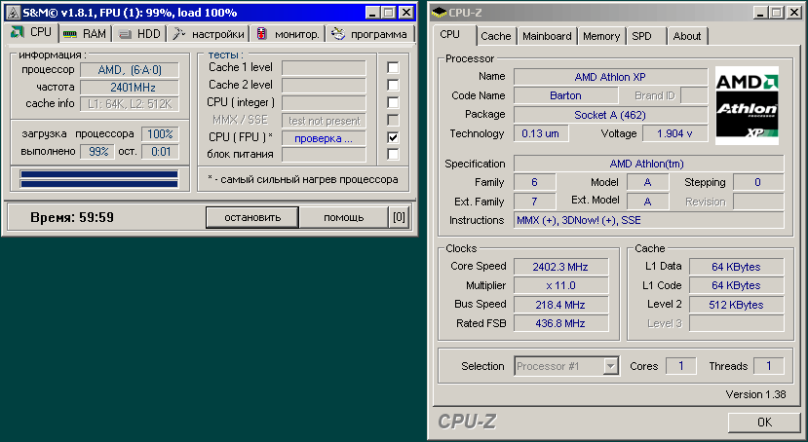Image resolution: width=808 pixels, height=442 pixels.
Task: Enable the CPU (integer) test checkbox
Action: point(393,102)
